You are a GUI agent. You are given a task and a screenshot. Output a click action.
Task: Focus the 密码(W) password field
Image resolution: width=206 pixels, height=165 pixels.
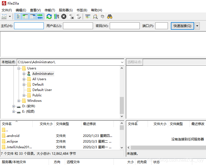point(125,26)
